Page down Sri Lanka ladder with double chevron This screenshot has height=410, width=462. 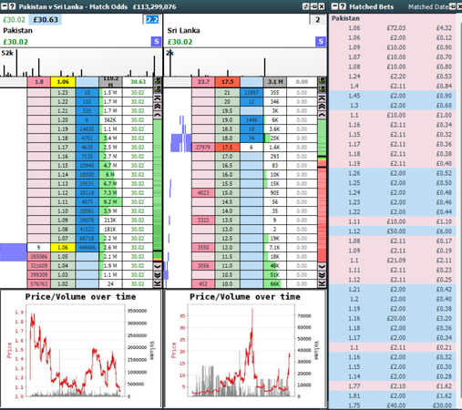pos(322,275)
